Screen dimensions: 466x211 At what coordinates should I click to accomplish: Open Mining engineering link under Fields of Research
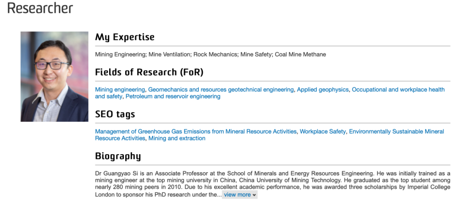pos(120,90)
